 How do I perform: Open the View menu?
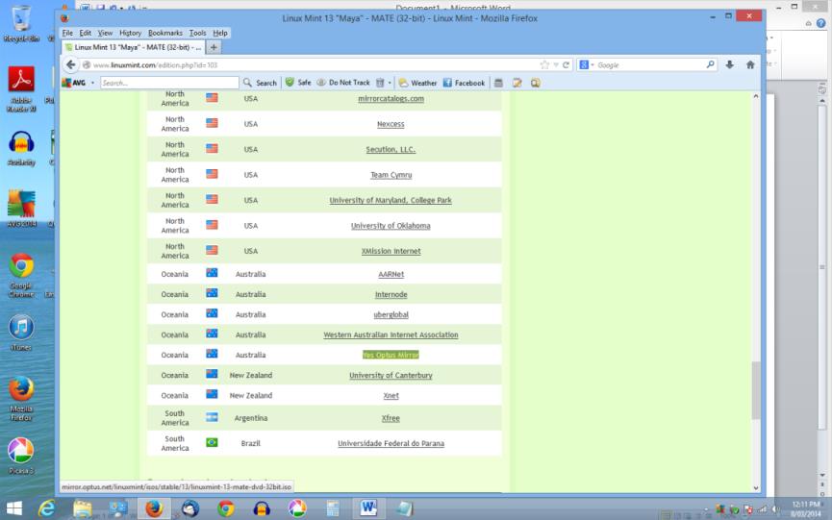(105, 33)
